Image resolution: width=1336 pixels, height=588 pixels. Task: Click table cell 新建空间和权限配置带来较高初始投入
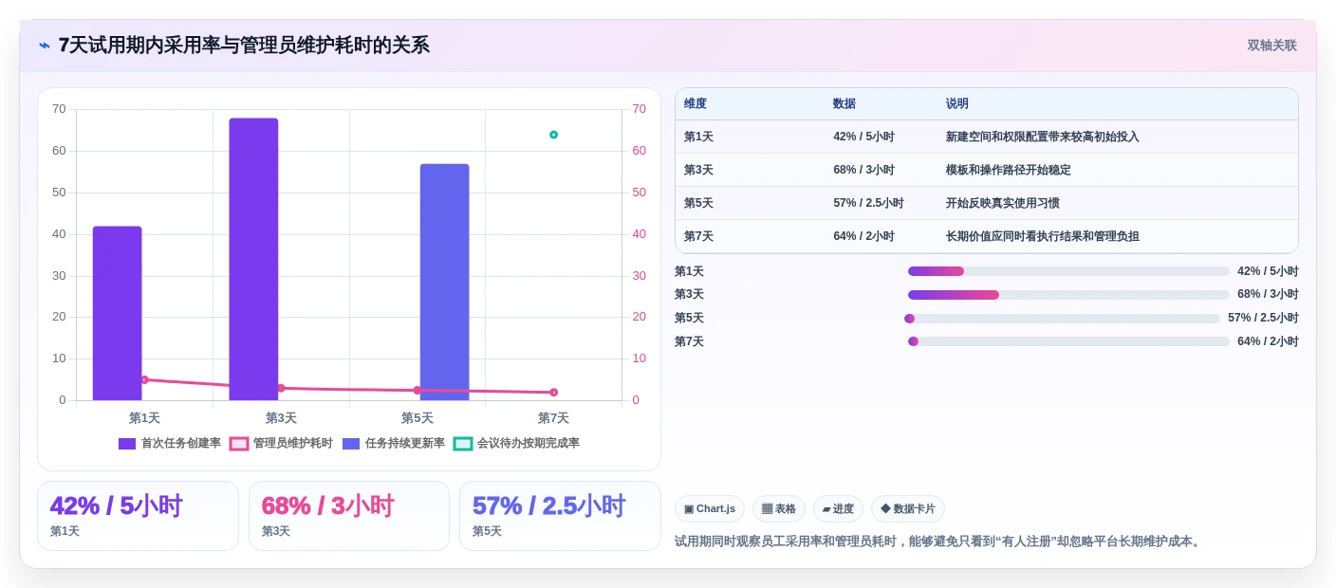click(x=1043, y=137)
